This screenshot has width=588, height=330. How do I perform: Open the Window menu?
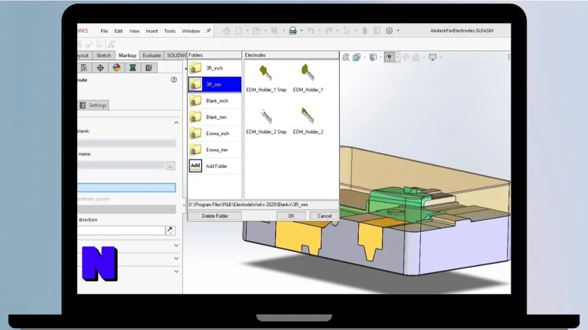point(191,31)
